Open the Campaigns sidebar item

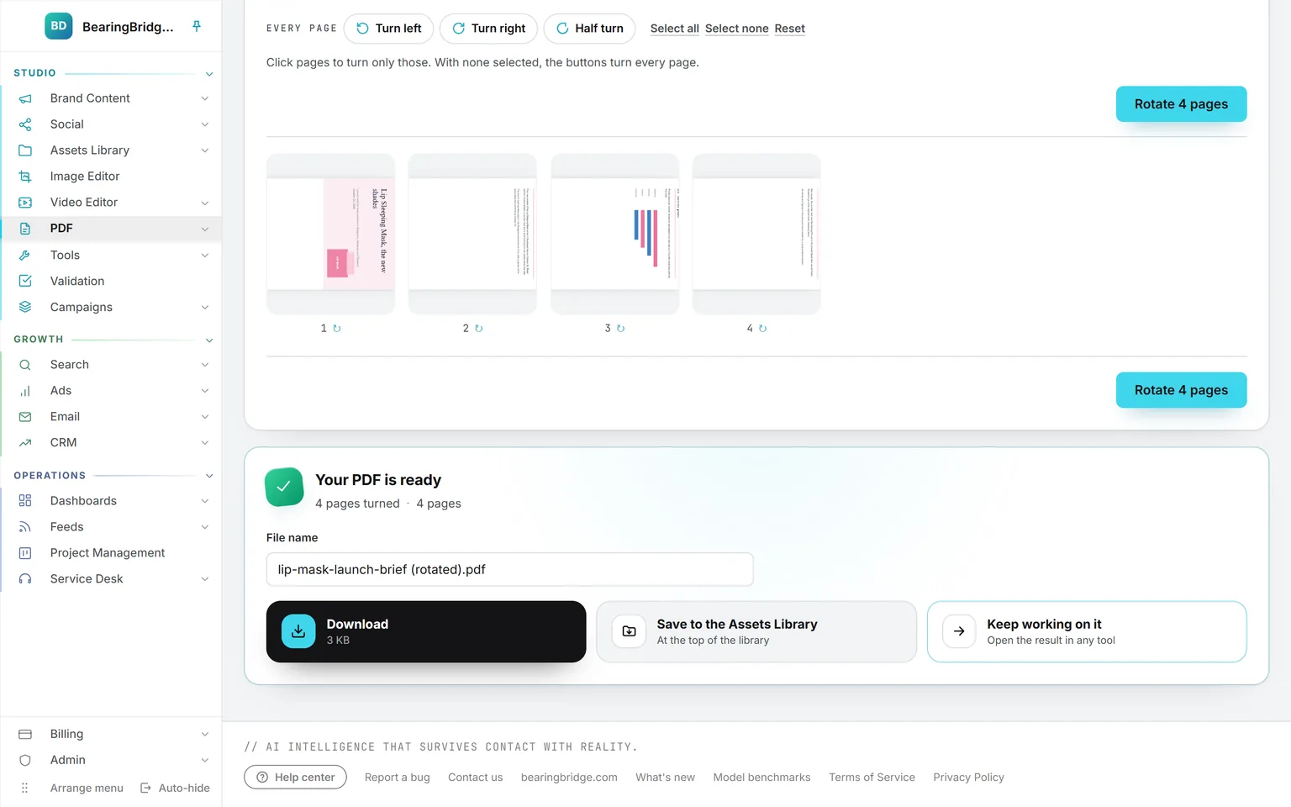tap(112, 307)
